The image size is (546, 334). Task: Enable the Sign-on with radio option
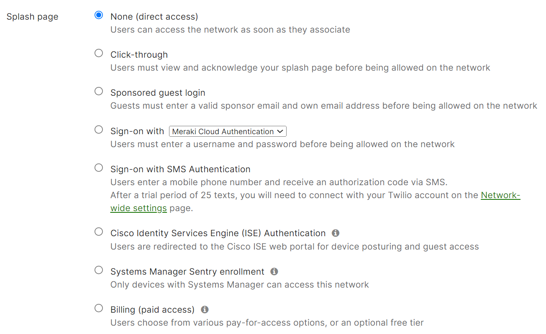[99, 130]
